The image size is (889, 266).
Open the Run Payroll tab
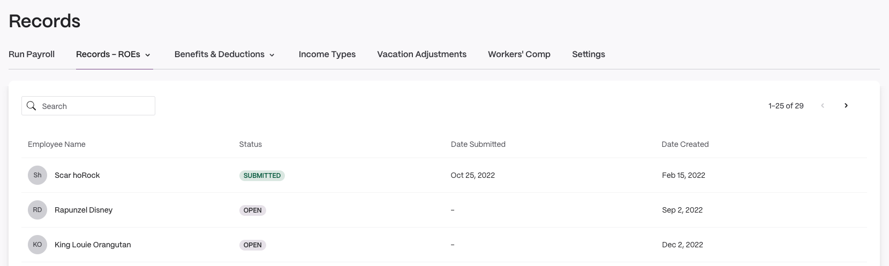[32, 54]
